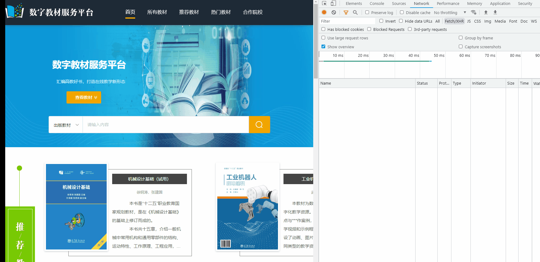
Task: Sort requests by Type column
Action: click(x=461, y=83)
